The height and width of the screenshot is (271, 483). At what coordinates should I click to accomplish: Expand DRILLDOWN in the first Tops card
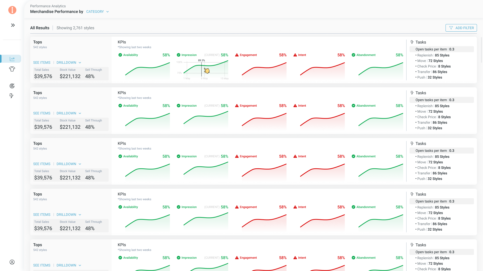[69, 62]
